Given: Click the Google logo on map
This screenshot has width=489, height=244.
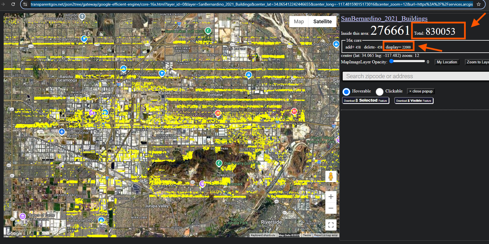Looking at the screenshot, I should [x=14, y=233].
